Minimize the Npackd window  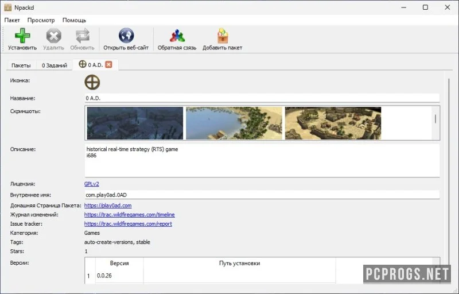tap(404, 7)
